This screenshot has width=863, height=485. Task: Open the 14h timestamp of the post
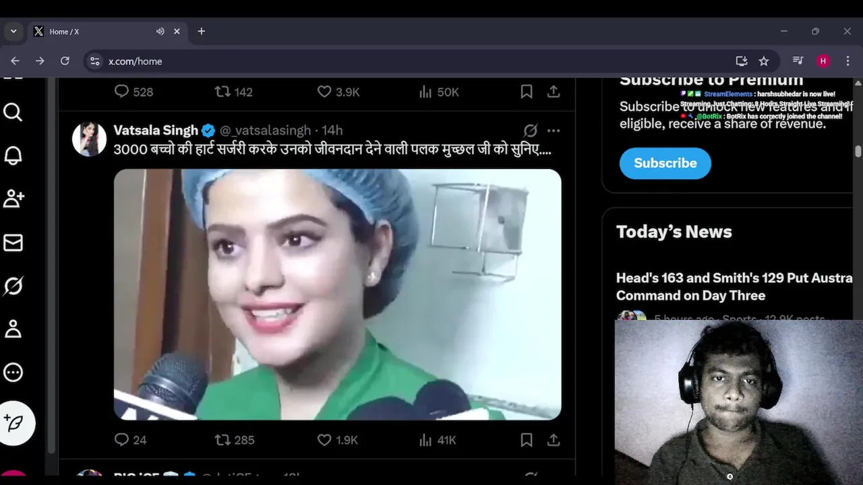click(332, 130)
